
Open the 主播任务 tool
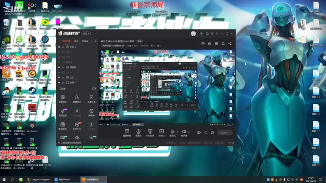click(x=91, y=99)
